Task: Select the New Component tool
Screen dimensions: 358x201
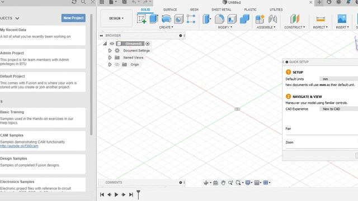Action: [x=260, y=19]
